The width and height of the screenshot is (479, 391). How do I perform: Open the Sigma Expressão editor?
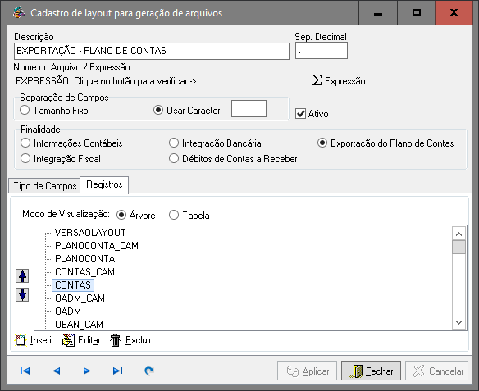pos(339,80)
